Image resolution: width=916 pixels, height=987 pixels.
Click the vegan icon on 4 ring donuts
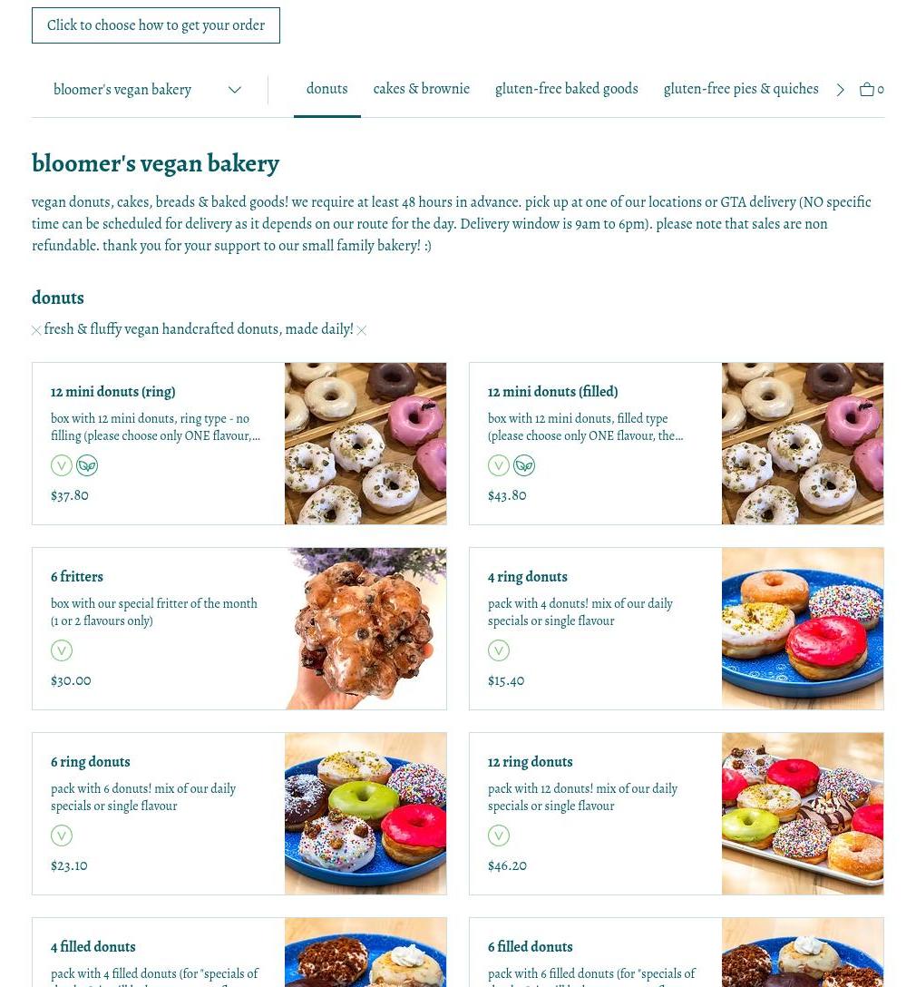[x=499, y=650]
